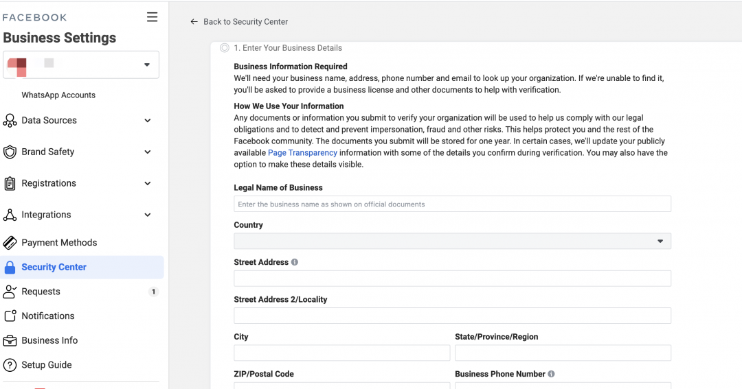Click the Integrations sidebar icon
This screenshot has height=389, width=742.
click(10, 215)
